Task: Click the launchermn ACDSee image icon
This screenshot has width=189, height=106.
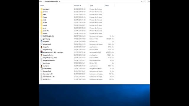Action: (41, 69)
